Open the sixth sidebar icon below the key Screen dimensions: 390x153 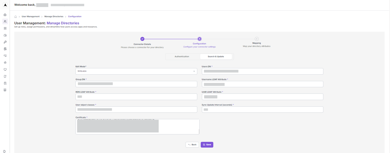tap(5, 49)
